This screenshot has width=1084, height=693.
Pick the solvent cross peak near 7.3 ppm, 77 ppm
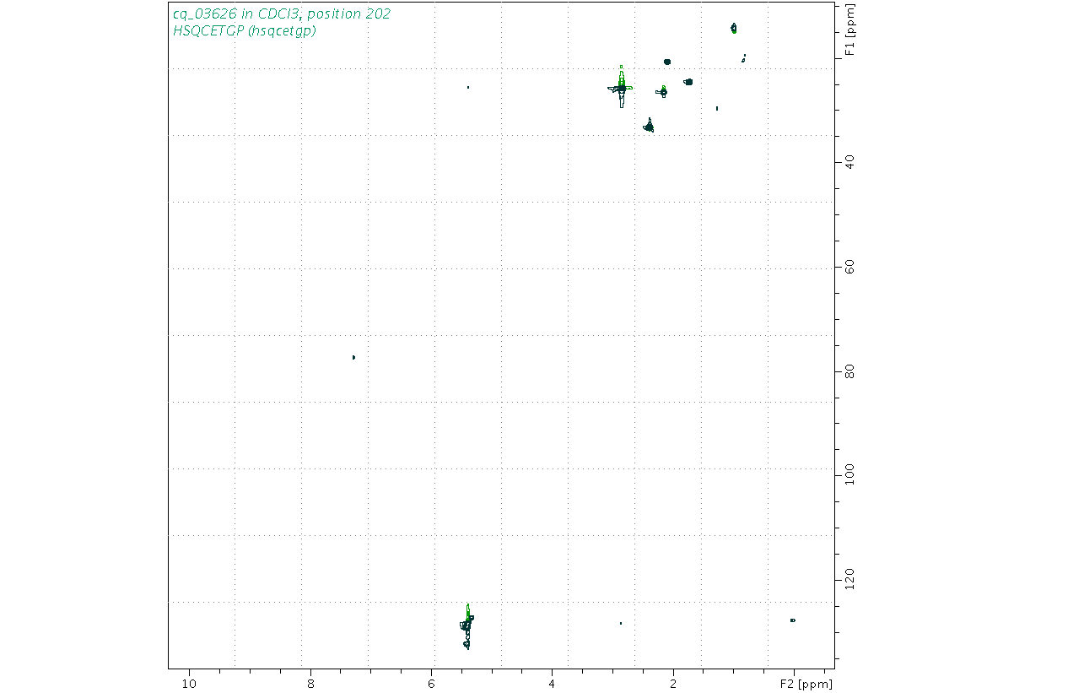pos(353,357)
